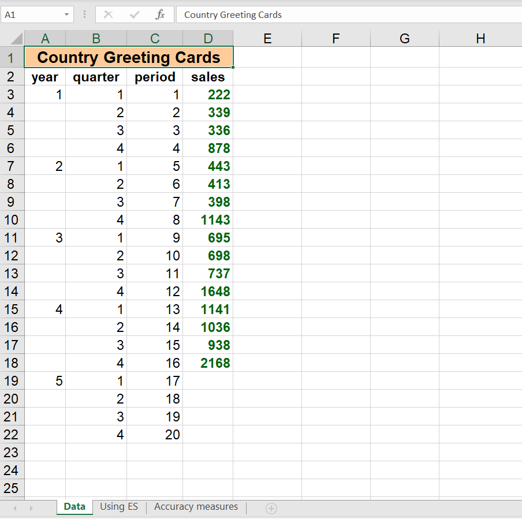Select sales value 339
The width and height of the screenshot is (522, 519).
[208, 113]
